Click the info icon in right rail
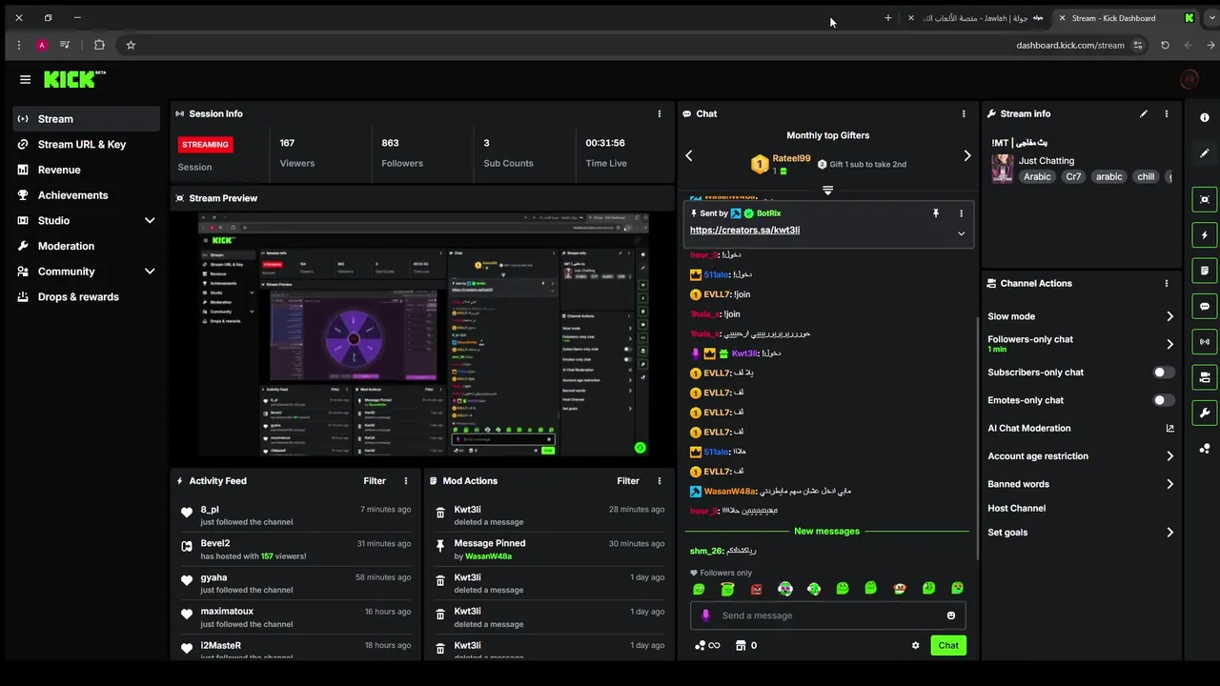Screen dimensions: 1220x686 click(x=1205, y=117)
